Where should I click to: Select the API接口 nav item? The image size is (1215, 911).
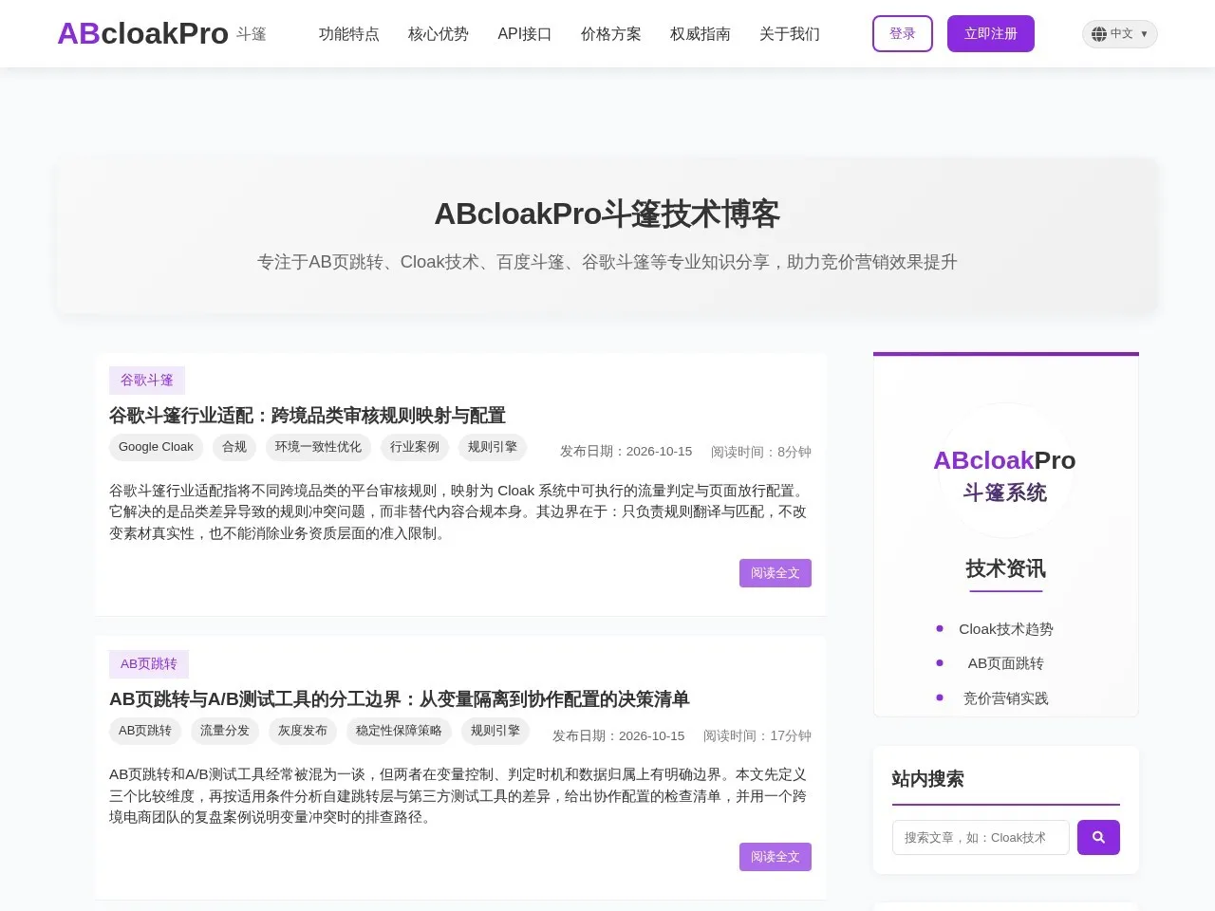click(525, 34)
